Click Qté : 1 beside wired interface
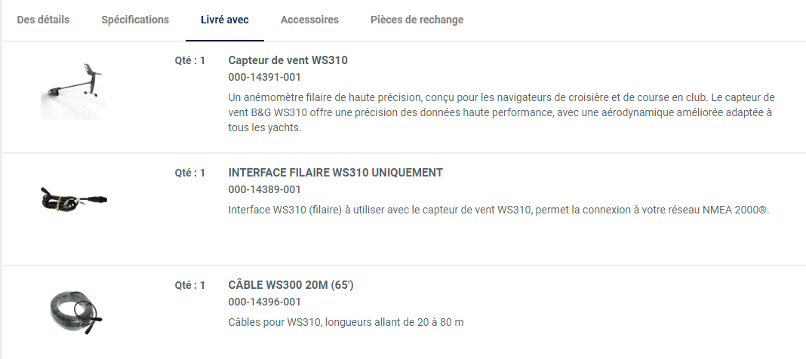The image size is (806, 359). 189,173
